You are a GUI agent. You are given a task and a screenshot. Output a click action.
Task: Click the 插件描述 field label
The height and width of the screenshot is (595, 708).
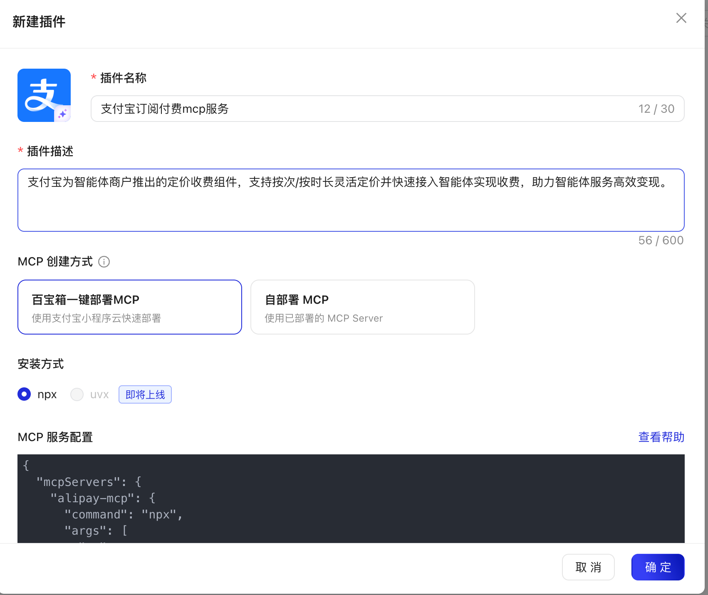pyautogui.click(x=50, y=151)
